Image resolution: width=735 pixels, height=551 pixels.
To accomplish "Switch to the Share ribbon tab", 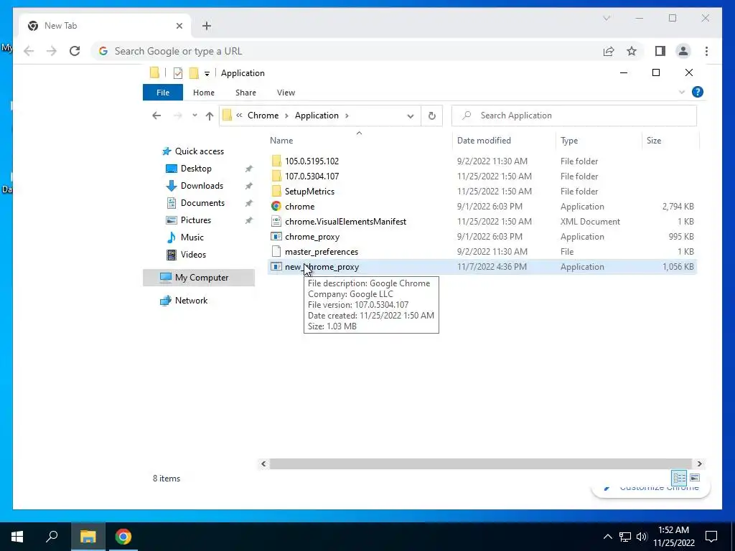I will pos(245,93).
